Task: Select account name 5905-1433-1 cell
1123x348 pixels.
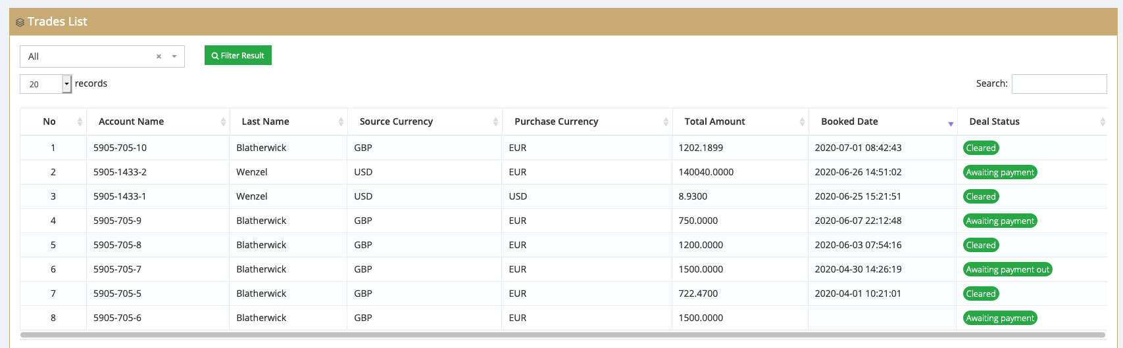Action: (x=120, y=196)
